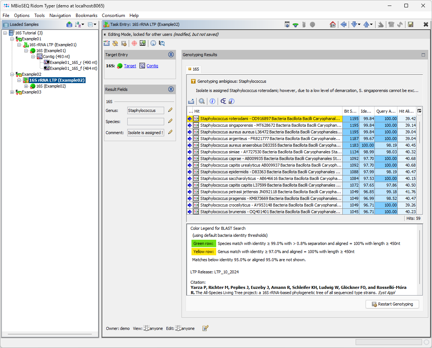The height and width of the screenshot is (348, 432).
Task: Expand the Example03 tree node
Action: coord(12,92)
